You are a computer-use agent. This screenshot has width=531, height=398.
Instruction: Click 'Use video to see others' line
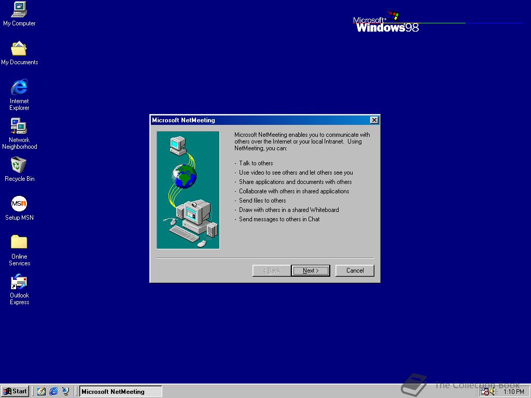click(x=296, y=173)
